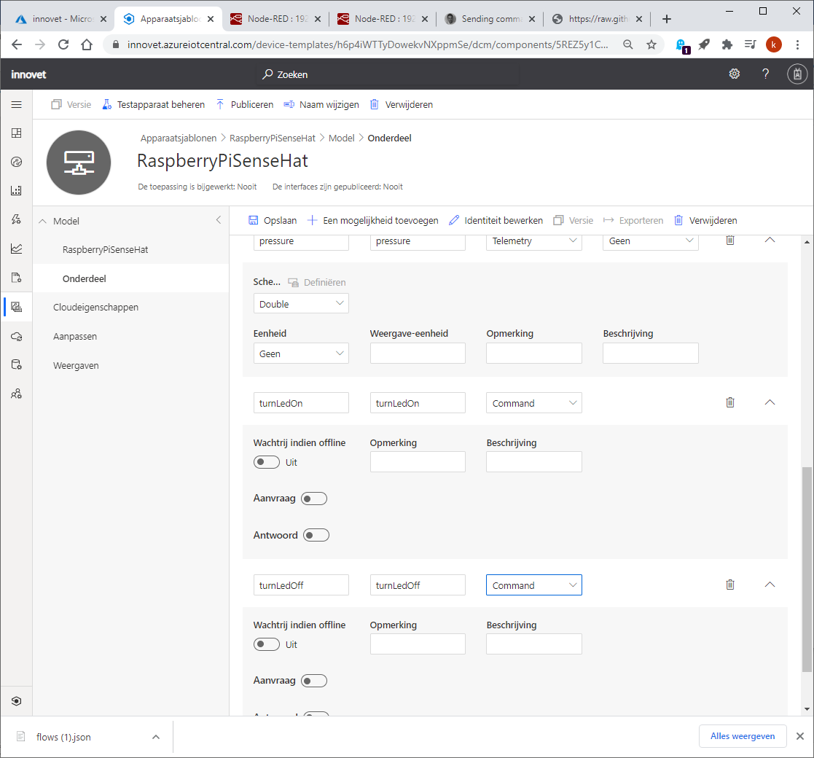
Task: Toggle the Aanvraag switch under turnLedOff
Action: (314, 681)
